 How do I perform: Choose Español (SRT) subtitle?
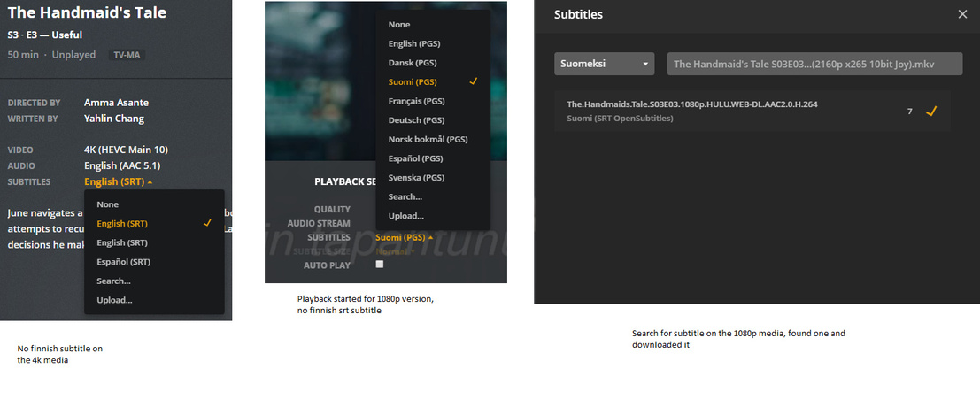[x=154, y=262]
